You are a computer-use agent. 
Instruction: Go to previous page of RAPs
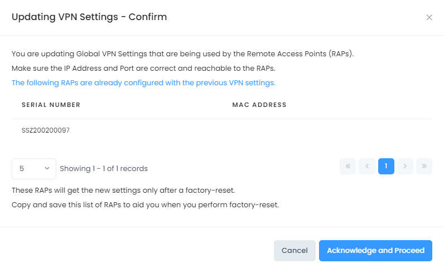tap(367, 166)
